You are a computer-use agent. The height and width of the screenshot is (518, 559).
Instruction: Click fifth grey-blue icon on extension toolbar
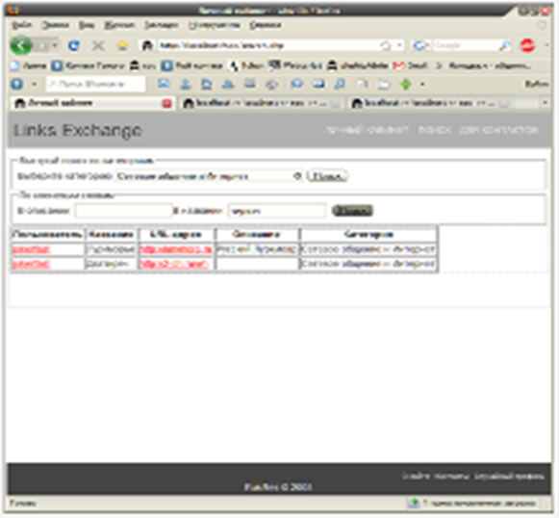(250, 84)
